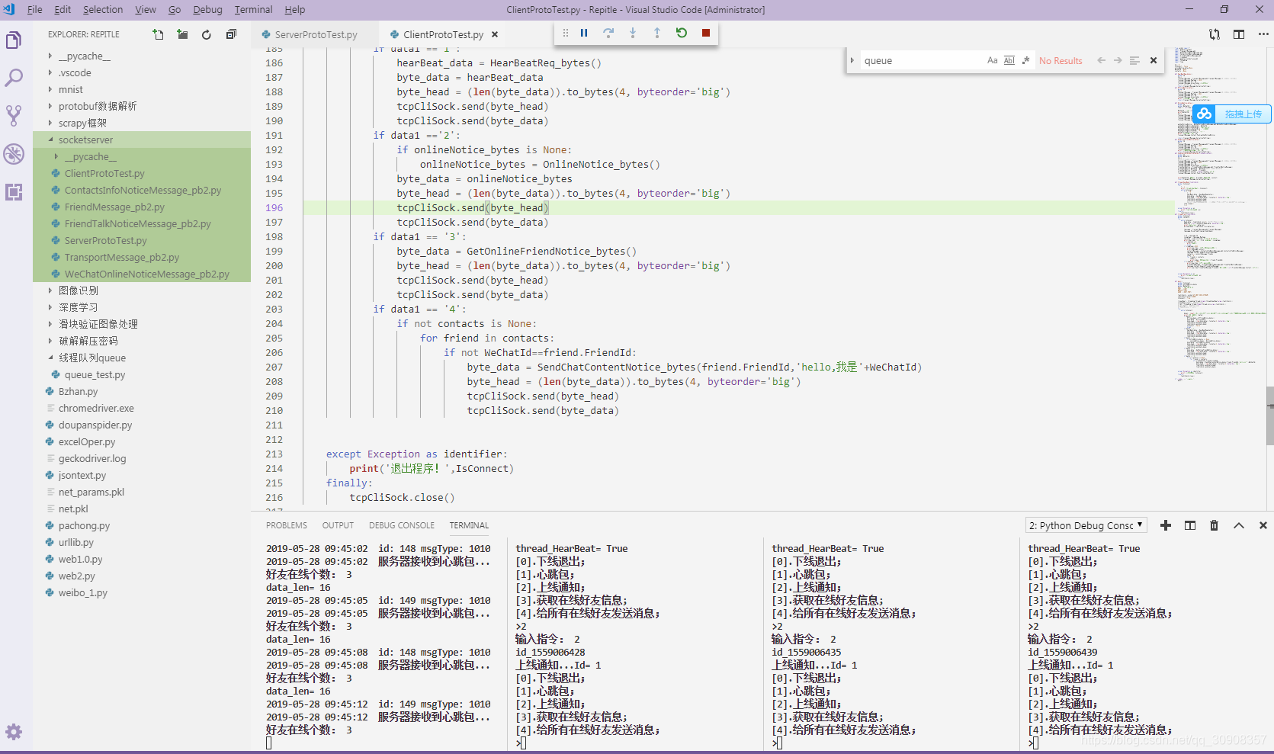Switch to the PROBLEMS panel tab
The width and height of the screenshot is (1274, 754).
[x=287, y=525]
